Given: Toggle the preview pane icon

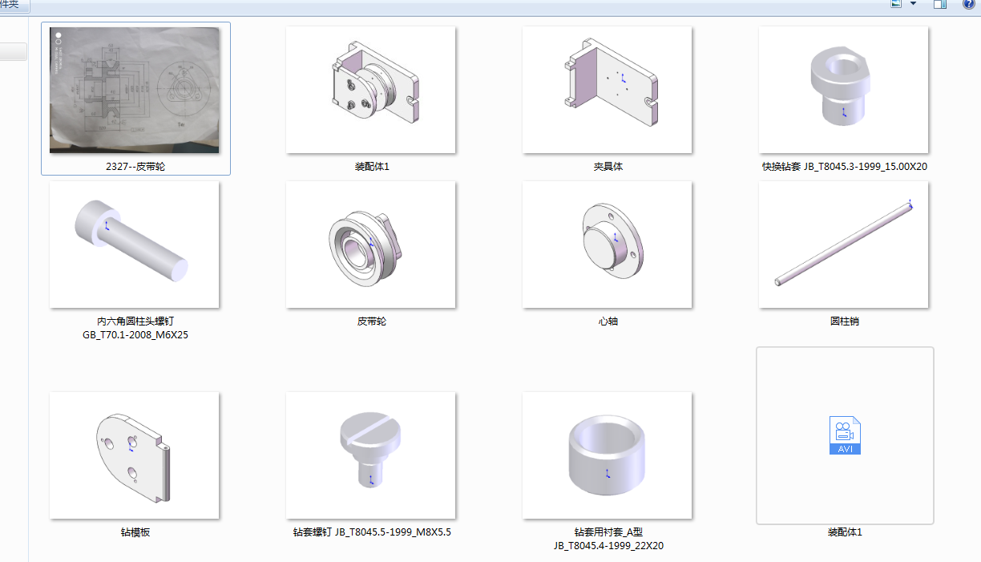Looking at the screenshot, I should pos(940,4).
